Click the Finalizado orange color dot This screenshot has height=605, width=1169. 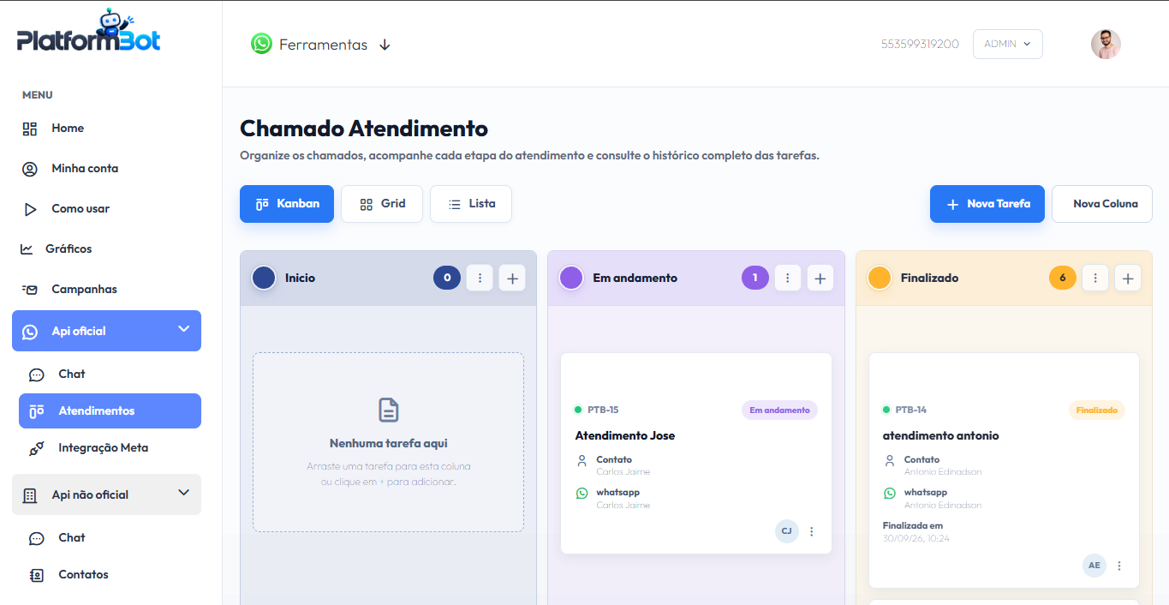tap(880, 278)
